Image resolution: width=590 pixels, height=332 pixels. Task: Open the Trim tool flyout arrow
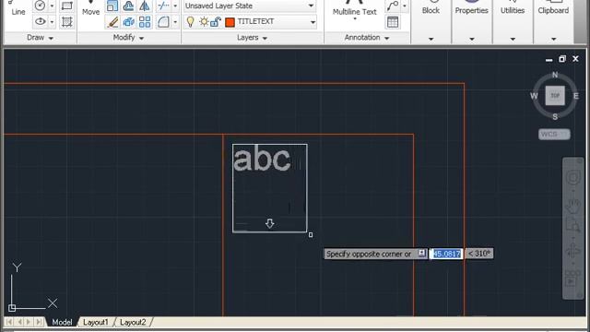[175, 6]
